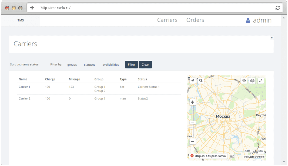Zoom out with the map minus button

(x=192, y=141)
